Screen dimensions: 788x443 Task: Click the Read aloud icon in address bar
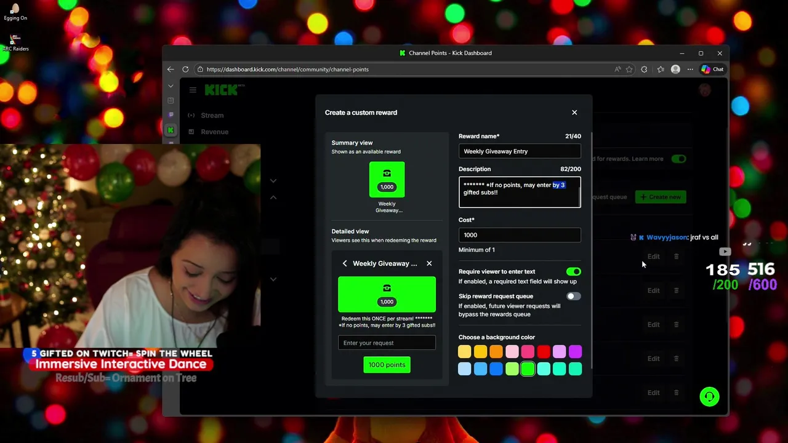coord(617,70)
